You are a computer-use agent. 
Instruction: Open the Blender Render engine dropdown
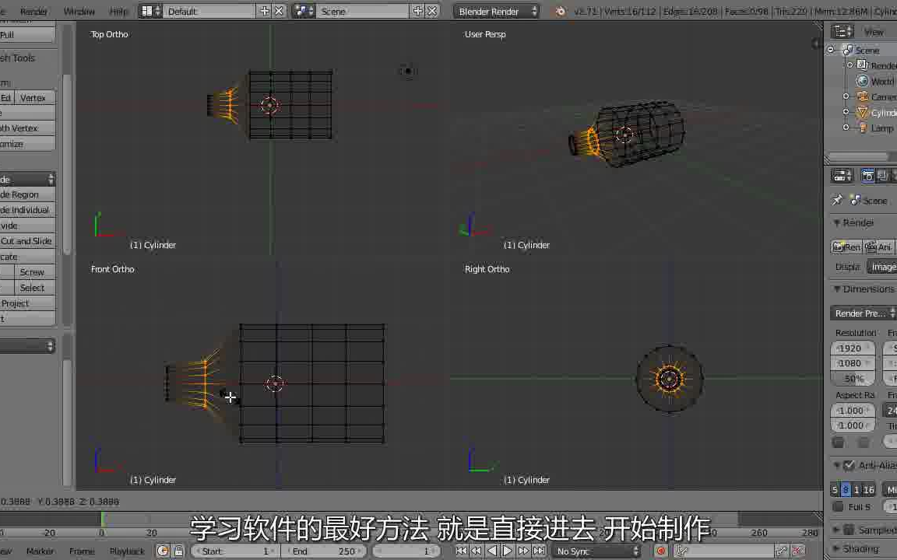(x=497, y=11)
